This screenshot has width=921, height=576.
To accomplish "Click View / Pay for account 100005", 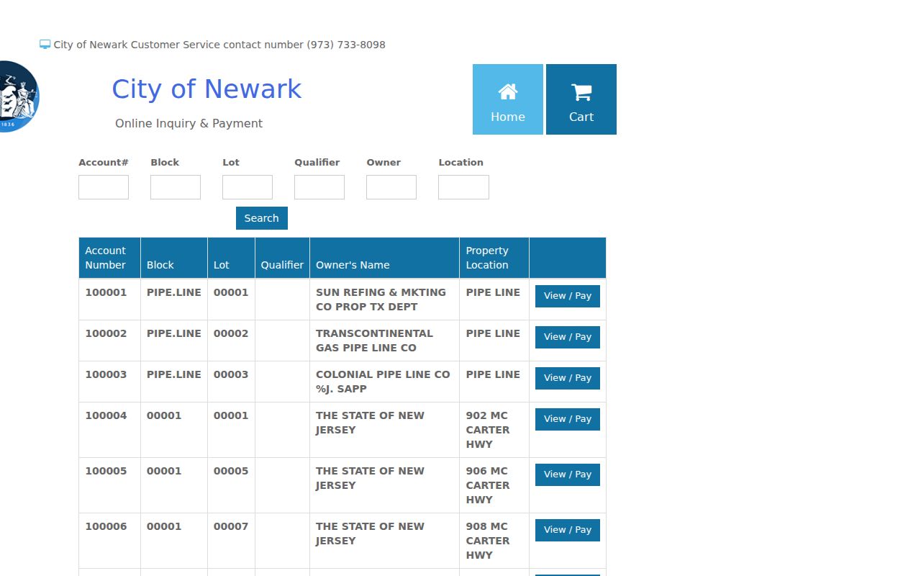I will (x=568, y=474).
